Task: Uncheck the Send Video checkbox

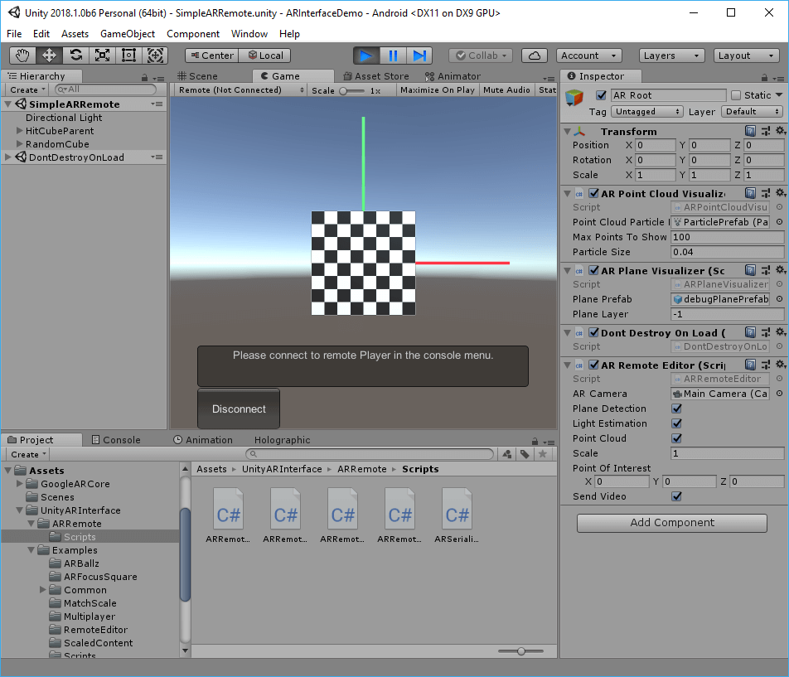Action: tap(677, 496)
